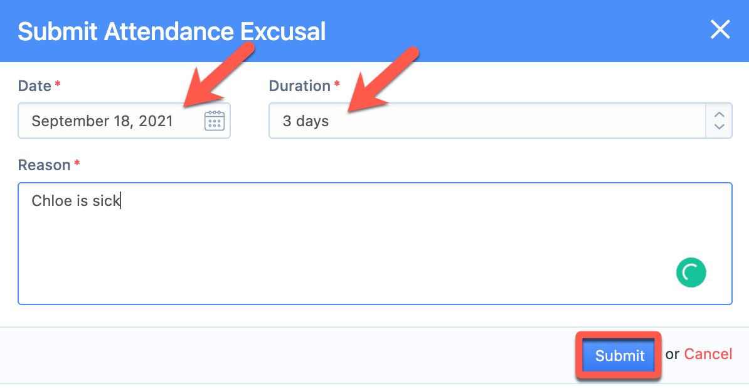The width and height of the screenshot is (749, 388).
Task: Click the required asterisk beside Date
Action: pos(58,85)
